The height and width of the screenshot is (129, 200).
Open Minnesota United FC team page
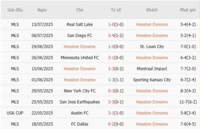click(80, 58)
